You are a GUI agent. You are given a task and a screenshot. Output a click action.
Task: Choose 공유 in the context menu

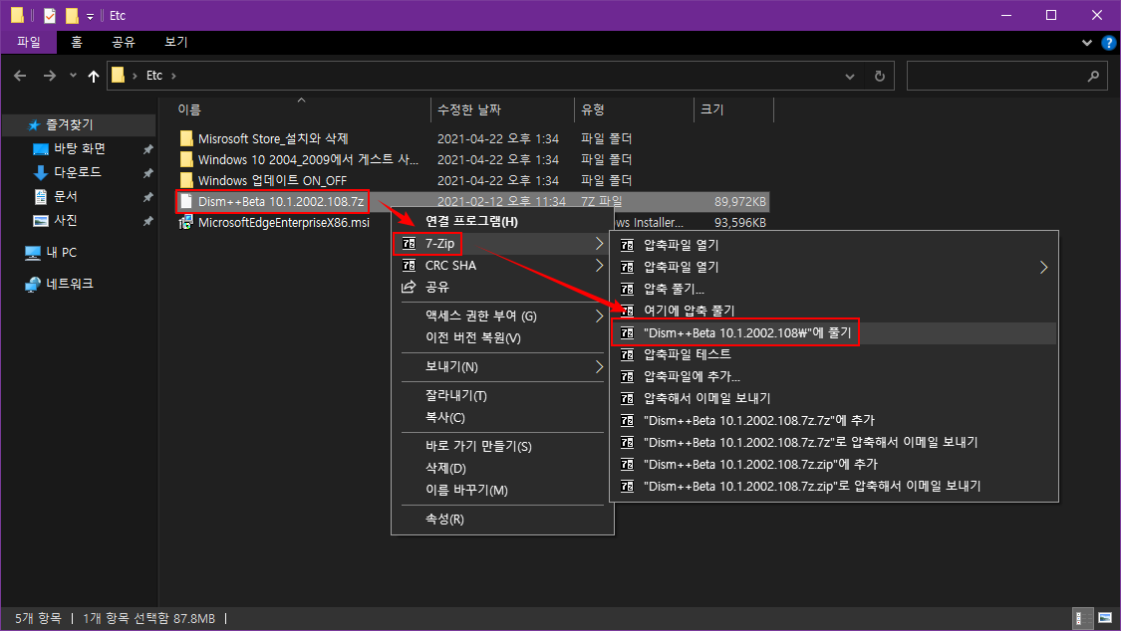pyautogui.click(x=502, y=287)
